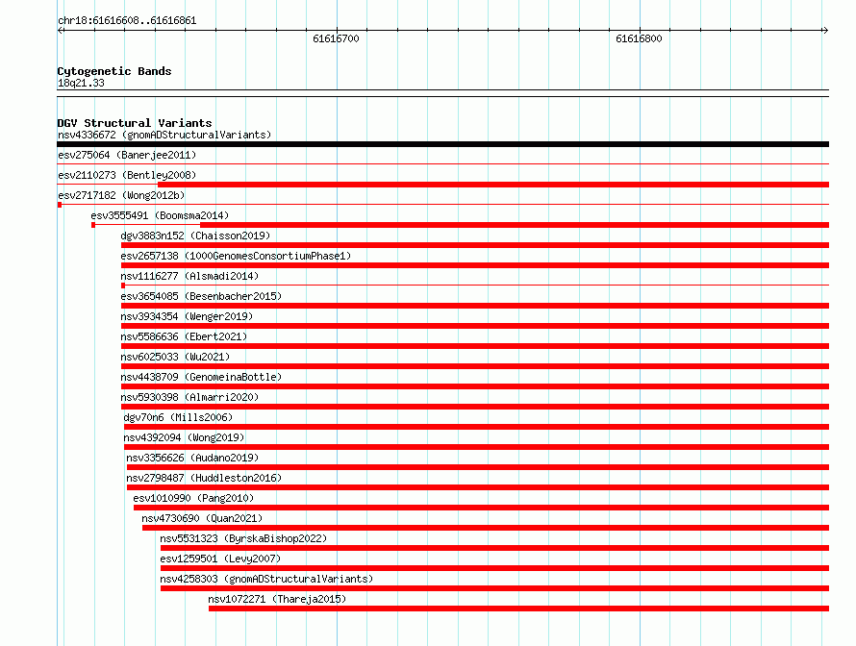Click the right arrow at ruler end
Viewport: 856px width, 646px height.
coord(825,31)
